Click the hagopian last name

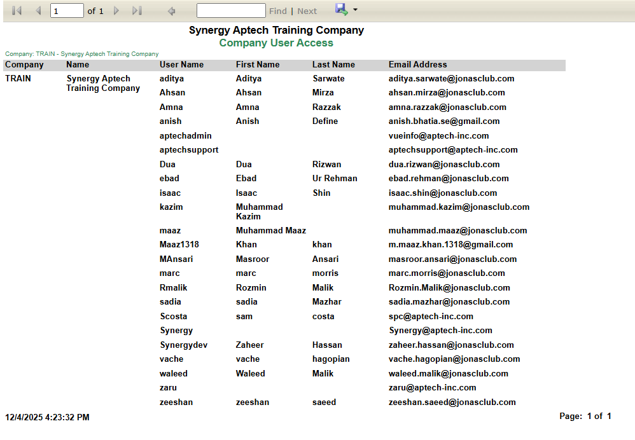(331, 359)
